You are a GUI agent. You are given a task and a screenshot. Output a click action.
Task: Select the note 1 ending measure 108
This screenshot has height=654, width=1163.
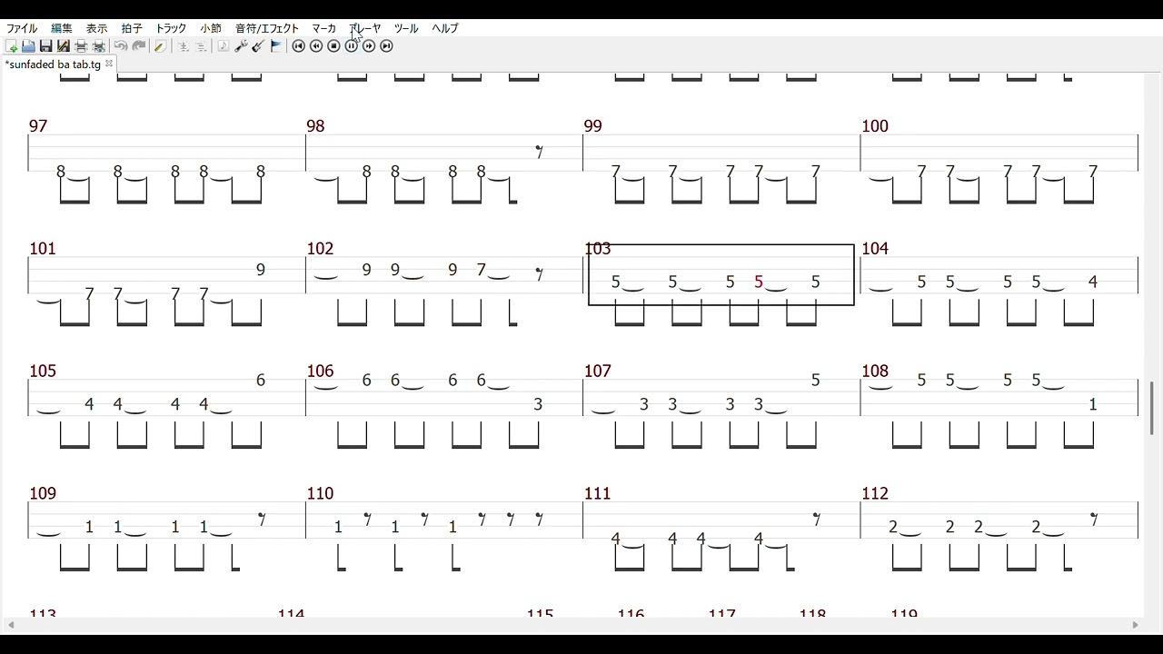1093,404
